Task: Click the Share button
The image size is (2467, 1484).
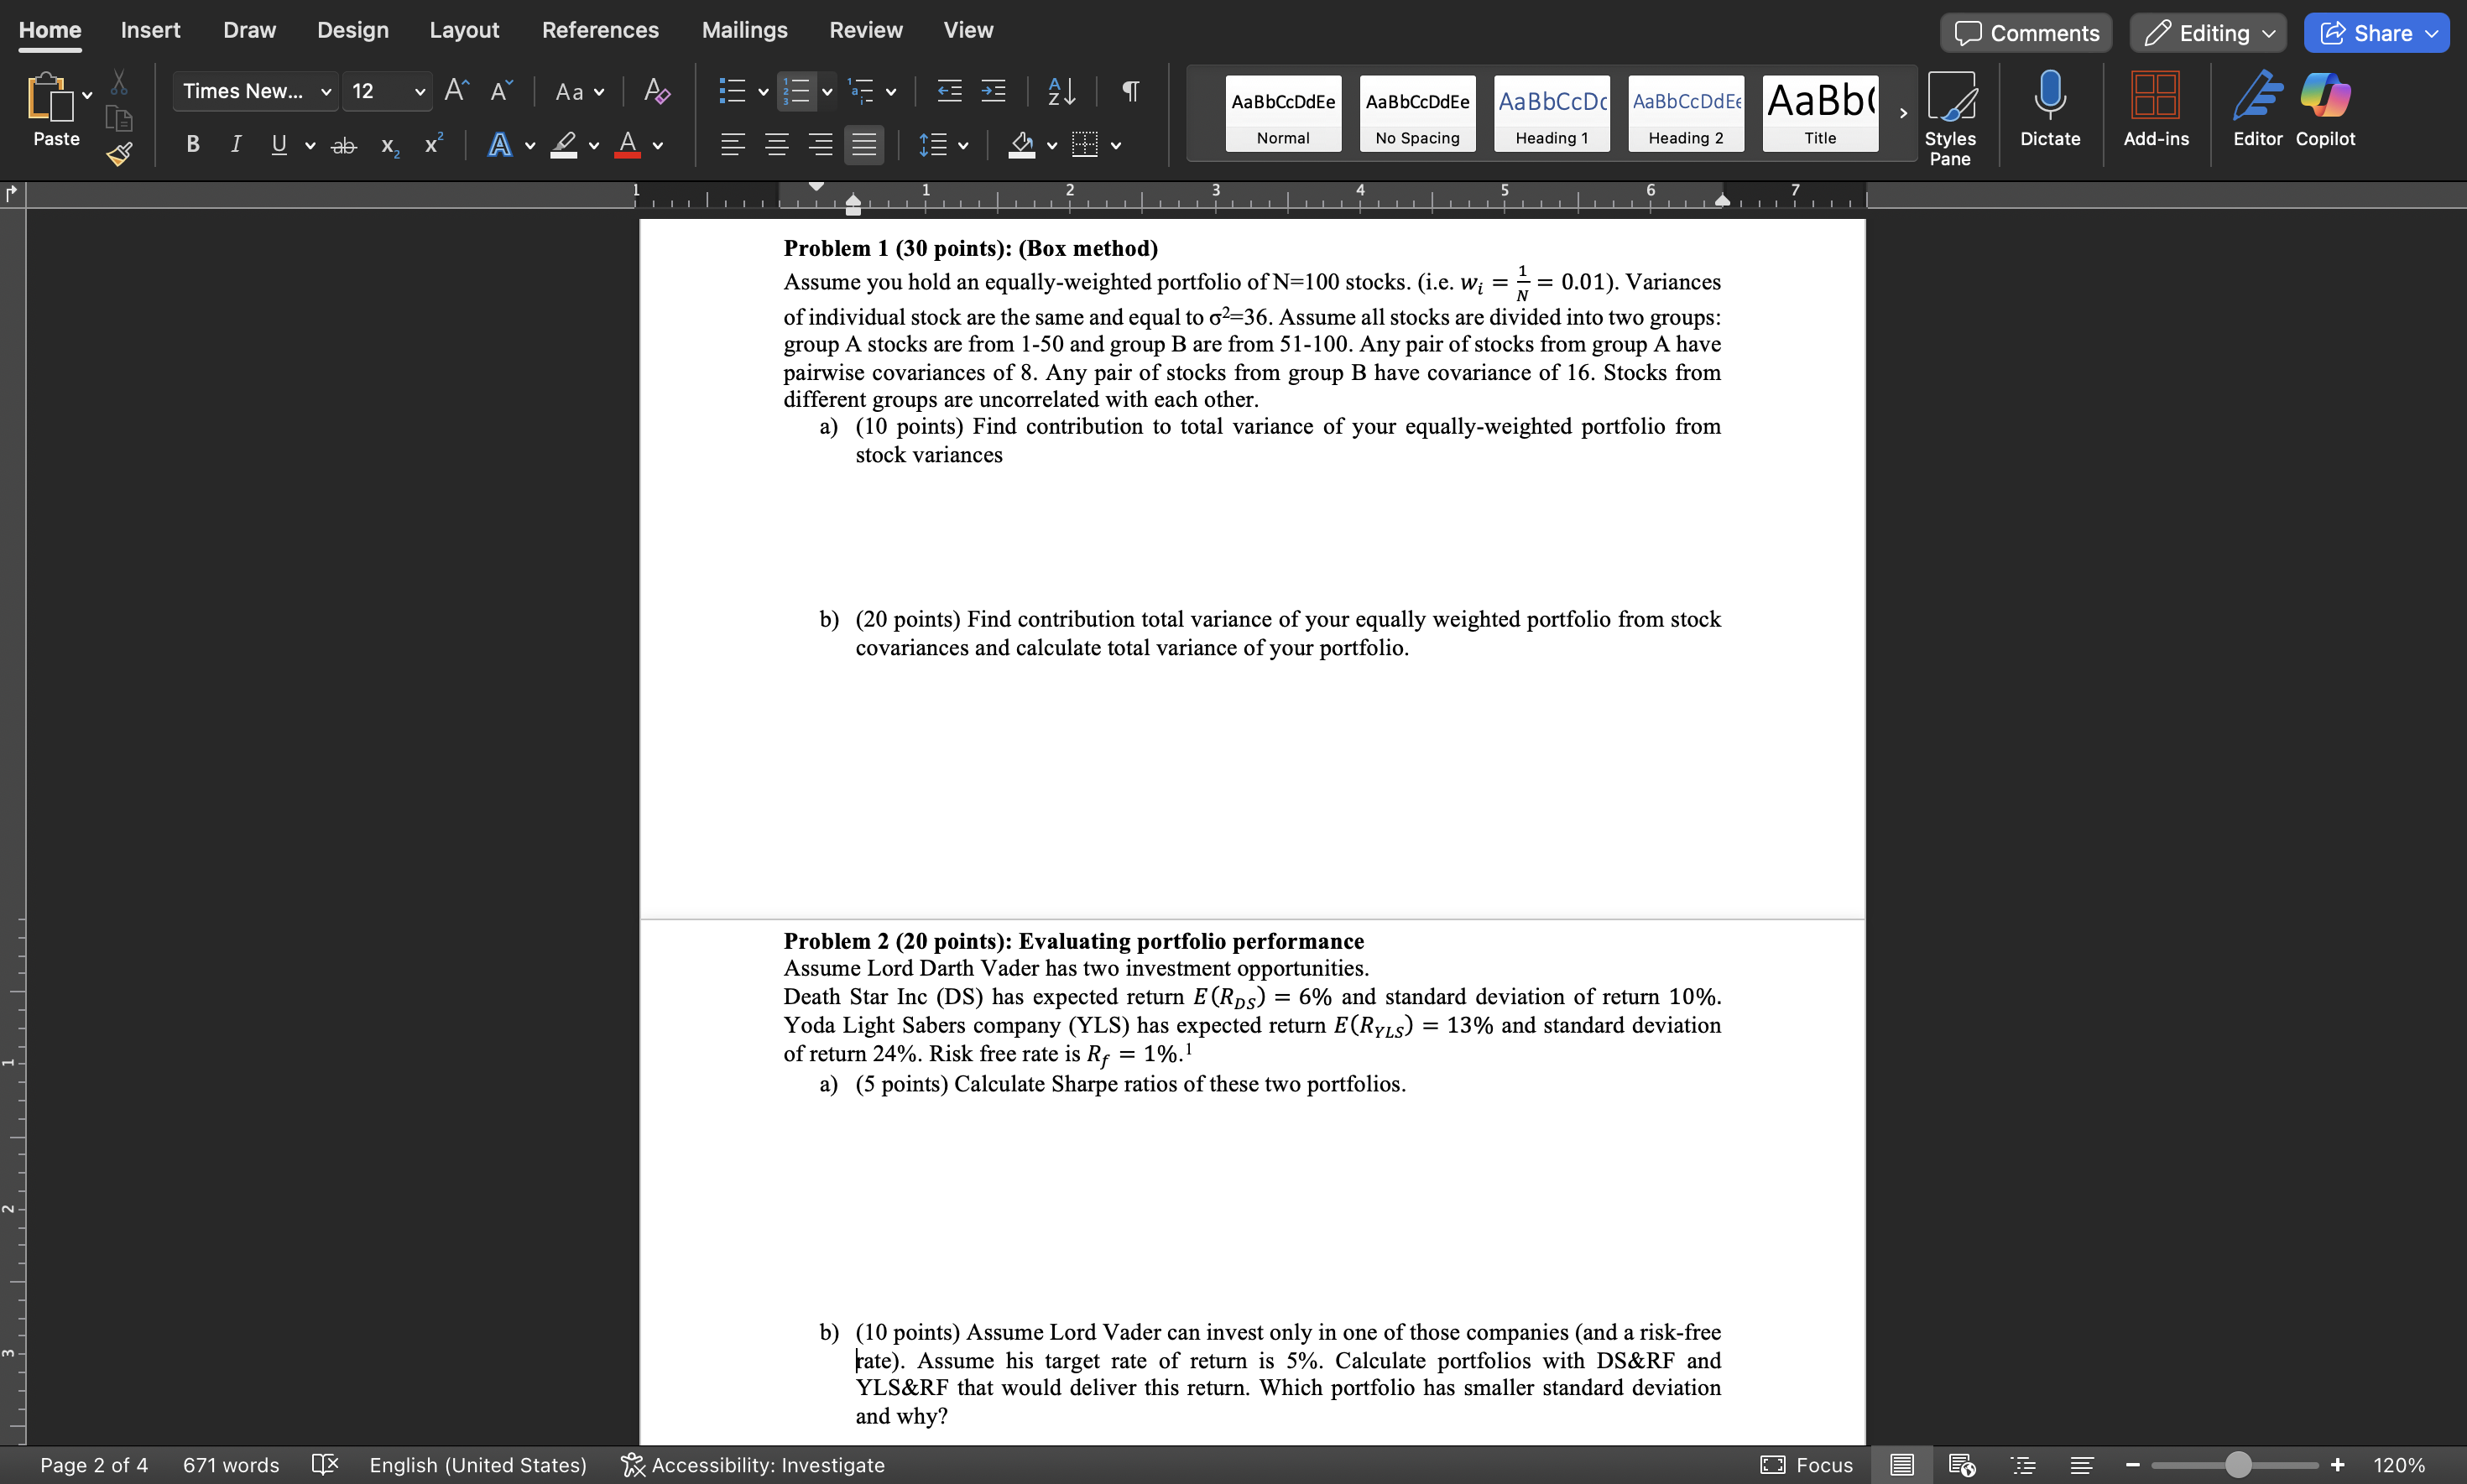Action: pyautogui.click(x=2376, y=33)
